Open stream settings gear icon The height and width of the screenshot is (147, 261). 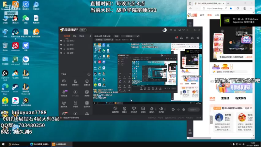(184, 109)
